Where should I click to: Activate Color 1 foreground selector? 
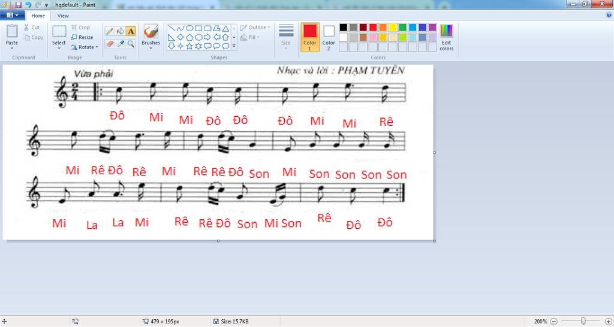[310, 37]
